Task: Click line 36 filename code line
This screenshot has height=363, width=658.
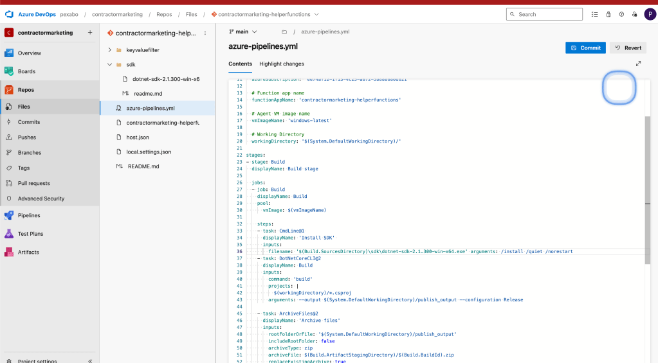Action: 419,251
